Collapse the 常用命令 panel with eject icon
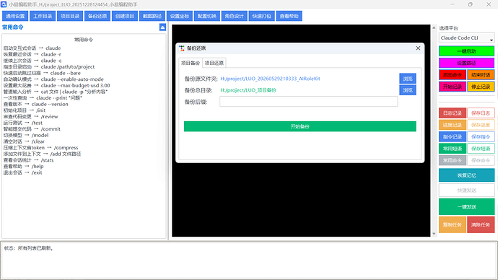The image size is (498, 280). [x=162, y=27]
